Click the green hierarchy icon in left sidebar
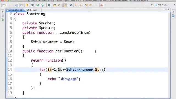The width and height of the screenshot is (176, 99). [2, 20]
